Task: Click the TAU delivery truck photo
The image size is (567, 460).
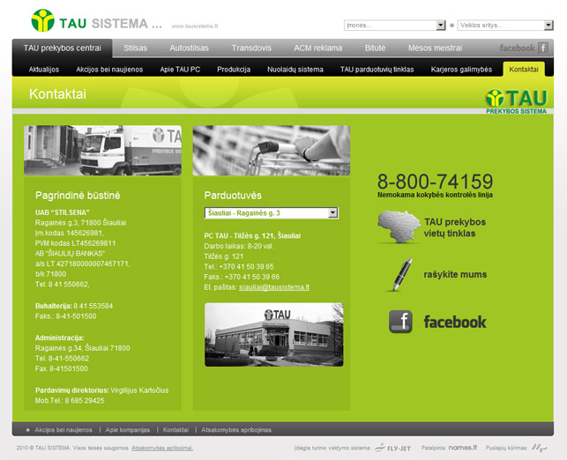Action: point(102,151)
